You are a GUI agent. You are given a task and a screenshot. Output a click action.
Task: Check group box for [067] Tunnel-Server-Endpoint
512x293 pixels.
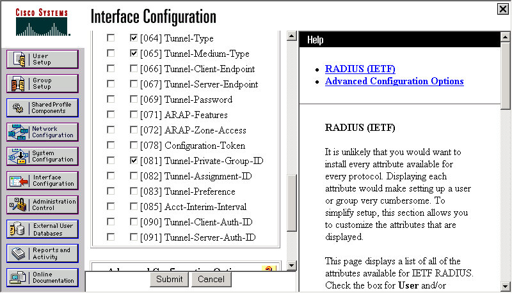click(134, 84)
